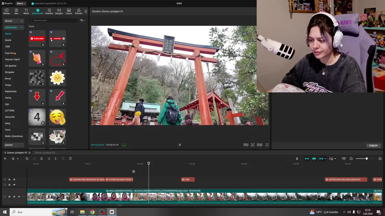Open the Oran aspect ratio option
This screenshot has width=385, height=216.
click(x=260, y=145)
